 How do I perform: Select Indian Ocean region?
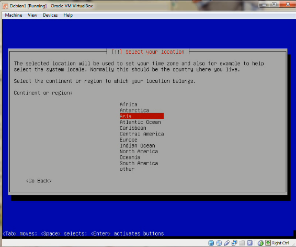pyautogui.click(x=138, y=145)
